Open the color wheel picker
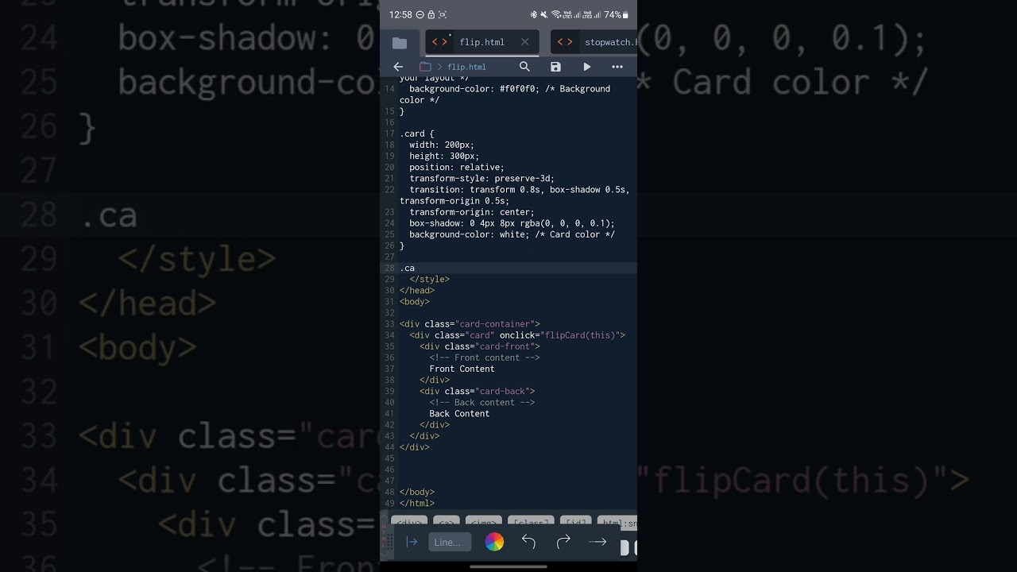Image resolution: width=1017 pixels, height=572 pixels. (494, 542)
